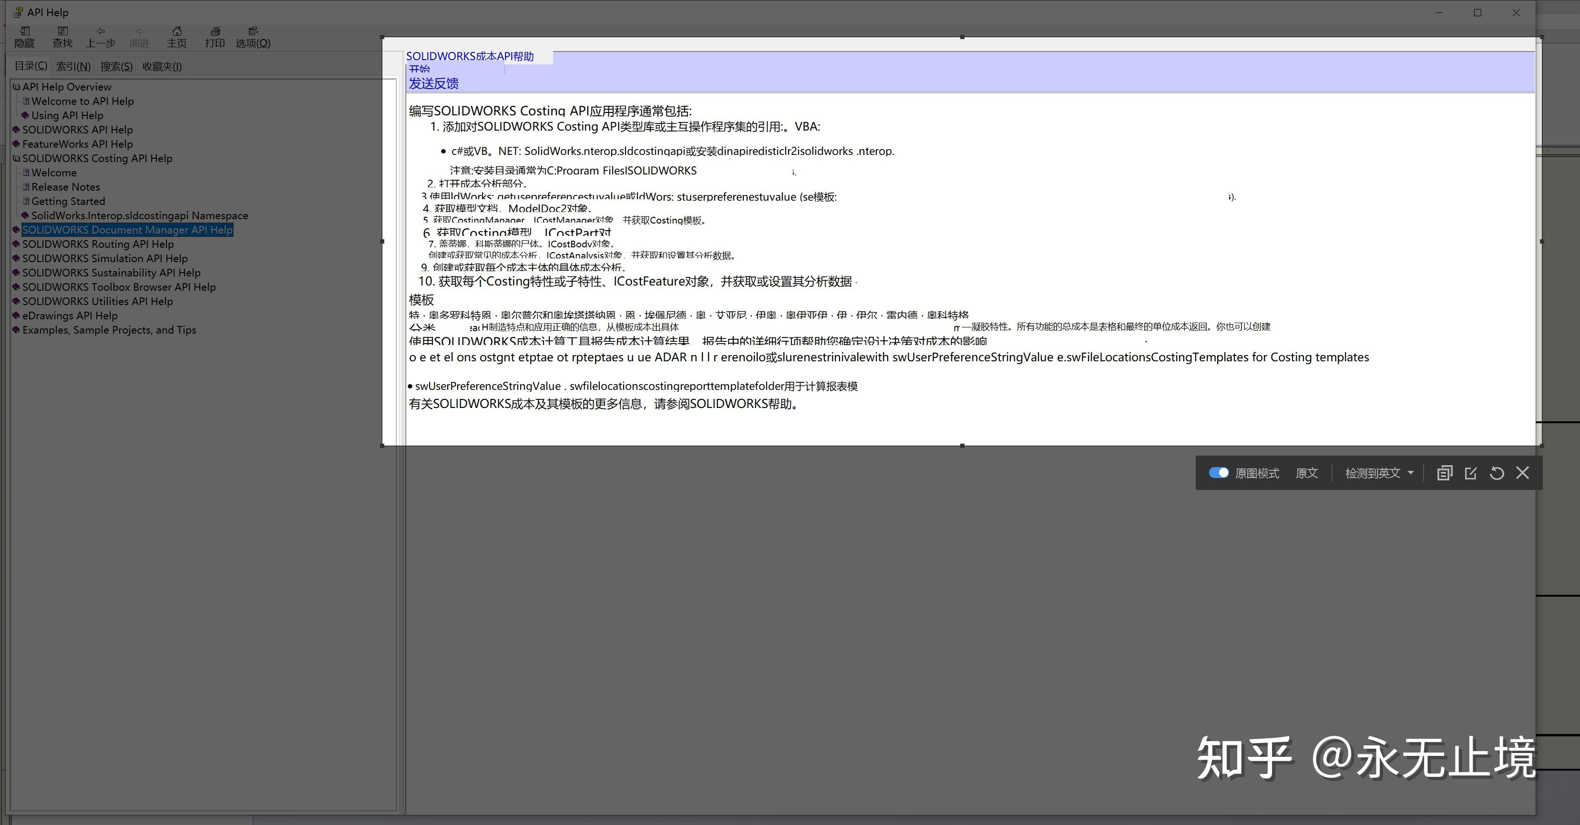Click the blue slider knob on 原图模式 toggle

coord(1224,473)
